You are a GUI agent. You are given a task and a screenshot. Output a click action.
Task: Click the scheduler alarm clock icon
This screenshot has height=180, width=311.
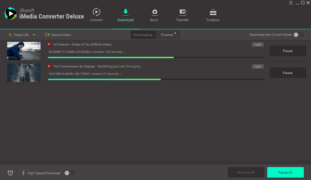pos(10,173)
